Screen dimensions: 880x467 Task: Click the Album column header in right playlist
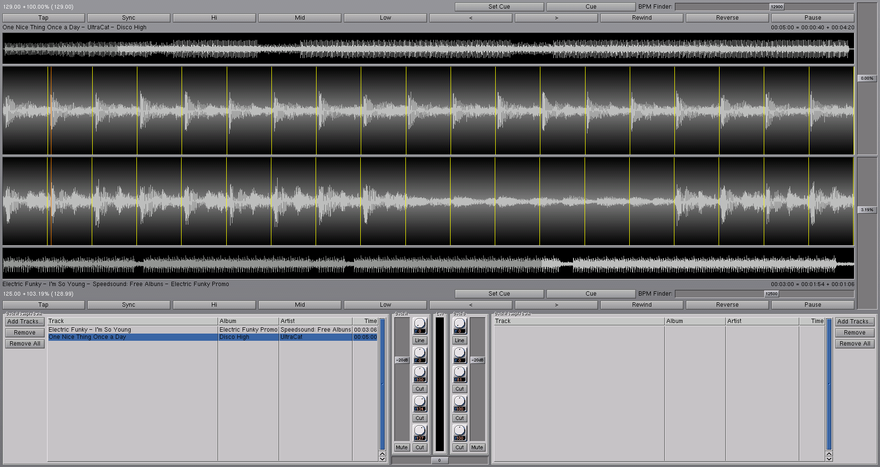694,321
